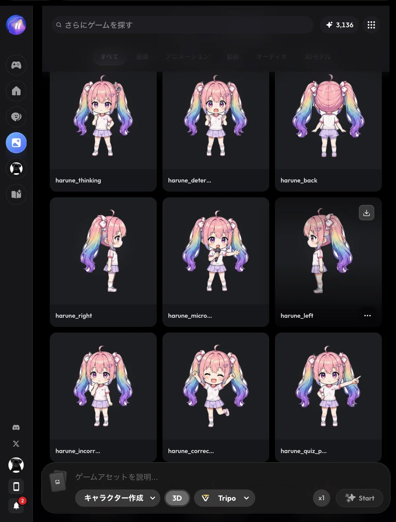Select the image assets icon in sidebar

pos(16,143)
